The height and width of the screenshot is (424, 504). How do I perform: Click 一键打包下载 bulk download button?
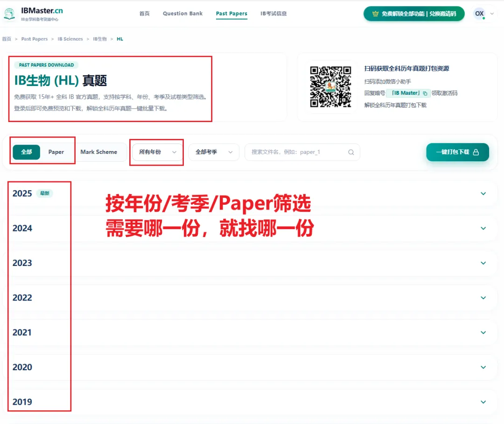[457, 152]
